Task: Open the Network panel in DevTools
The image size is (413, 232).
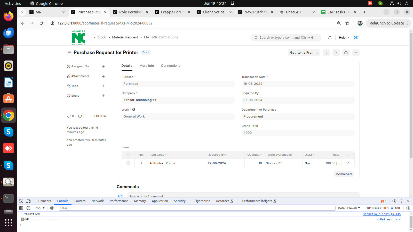Action: [x=98, y=201]
